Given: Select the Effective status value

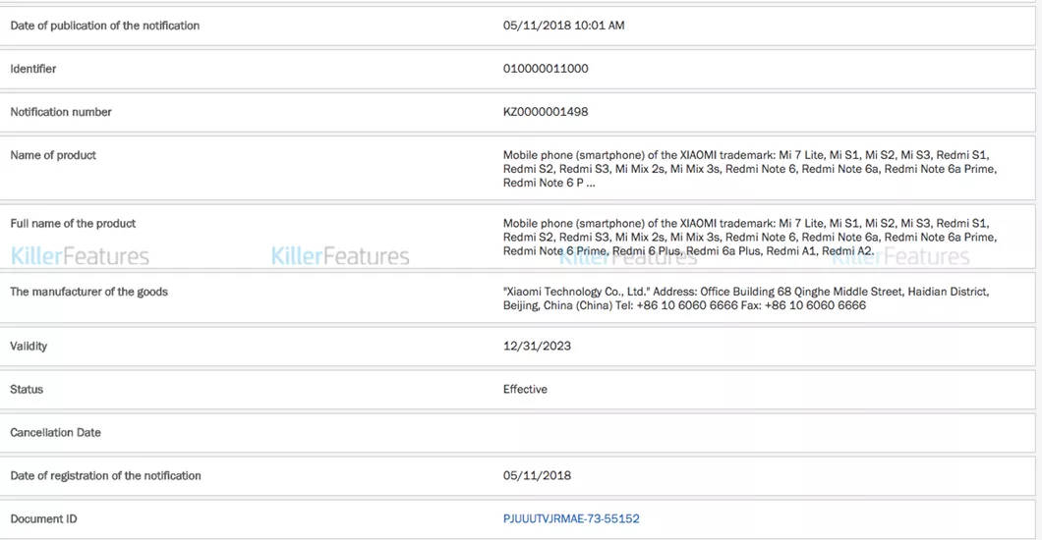Looking at the screenshot, I should pos(525,390).
